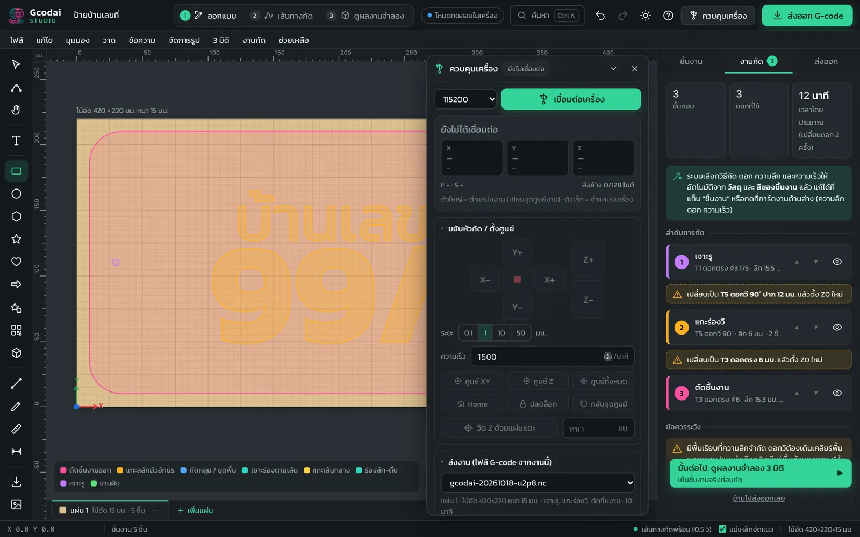
Task: Open the แผ่น 1 sheet options menu
Action: (x=155, y=510)
